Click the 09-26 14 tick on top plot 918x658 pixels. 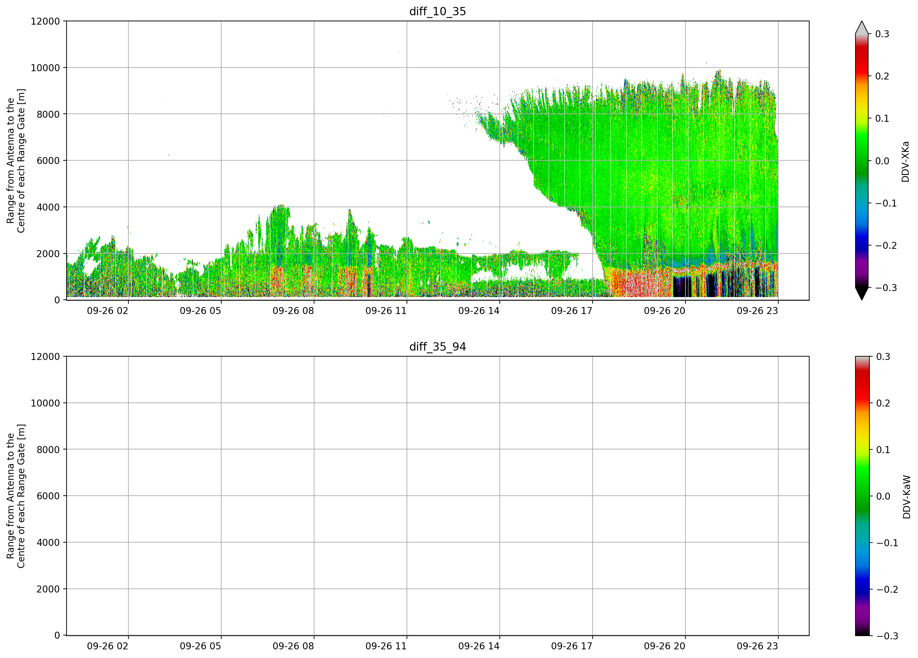(479, 311)
